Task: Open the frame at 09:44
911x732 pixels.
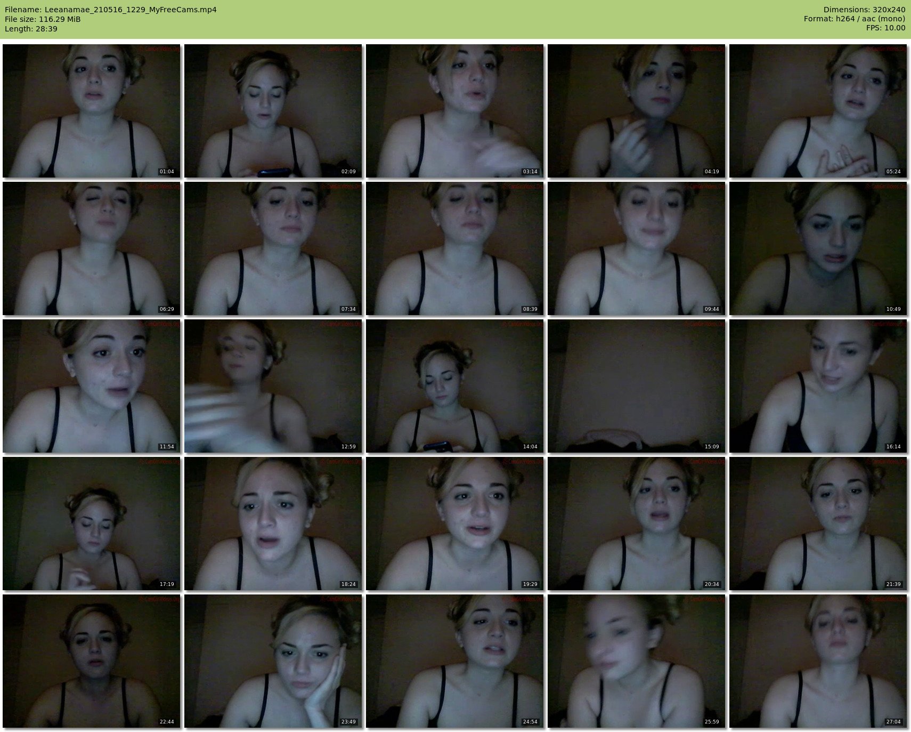Action: pos(637,248)
